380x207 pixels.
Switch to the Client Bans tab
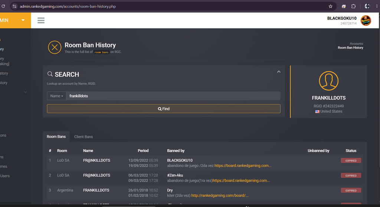coord(83,137)
